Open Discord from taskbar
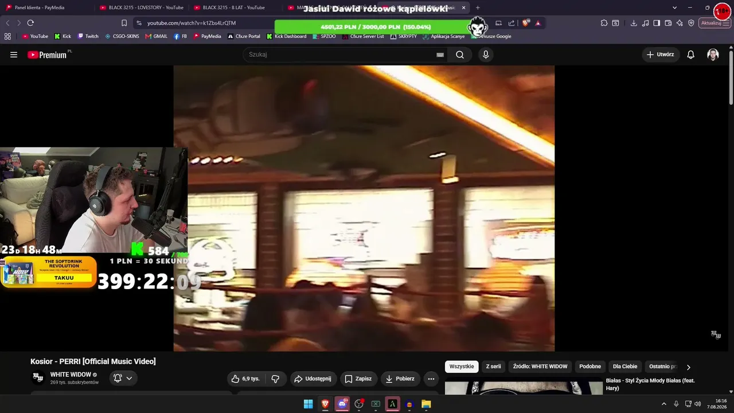The height and width of the screenshot is (413, 734). click(x=342, y=404)
